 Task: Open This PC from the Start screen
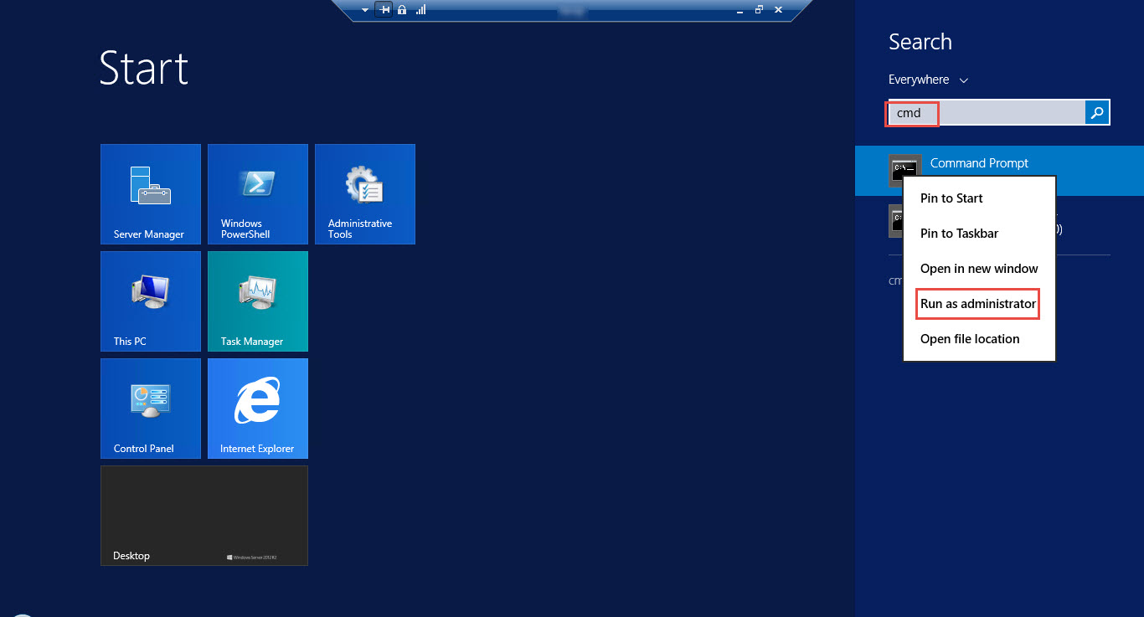[x=150, y=301]
